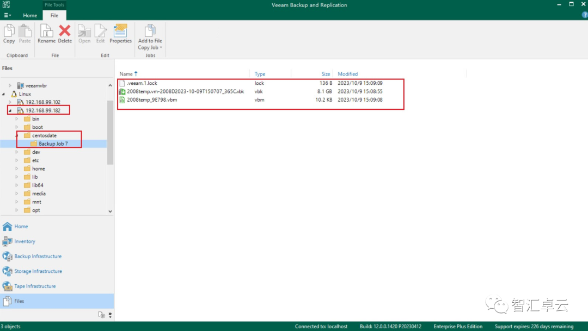The width and height of the screenshot is (588, 331).
Task: Click navigation pane options icon
Action: click(x=101, y=315)
